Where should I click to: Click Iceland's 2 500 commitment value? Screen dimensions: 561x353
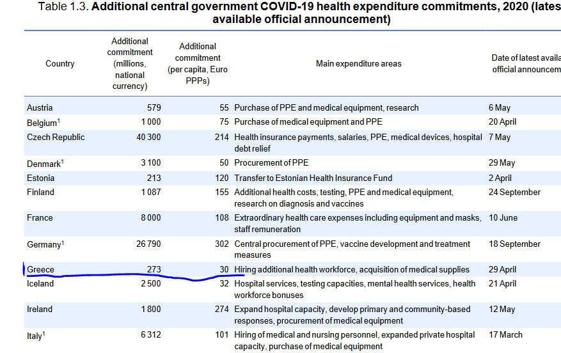(x=150, y=284)
